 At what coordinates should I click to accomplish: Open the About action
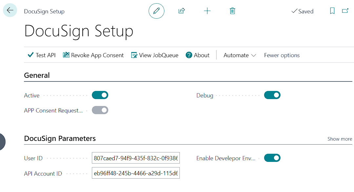[198, 55]
